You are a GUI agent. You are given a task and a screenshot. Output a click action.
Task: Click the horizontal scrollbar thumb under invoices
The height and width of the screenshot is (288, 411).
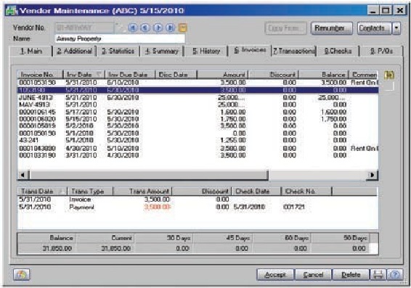point(148,175)
